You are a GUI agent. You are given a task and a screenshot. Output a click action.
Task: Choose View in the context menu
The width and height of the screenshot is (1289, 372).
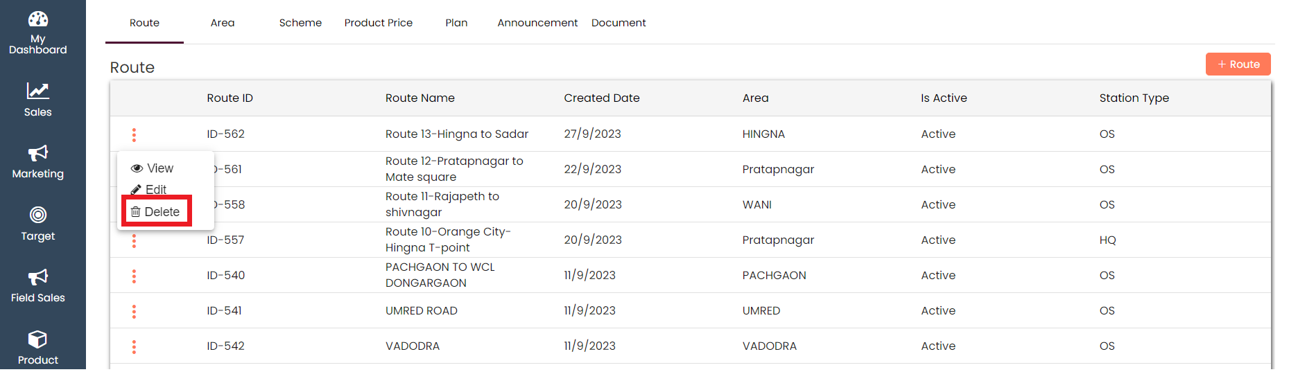tap(153, 168)
